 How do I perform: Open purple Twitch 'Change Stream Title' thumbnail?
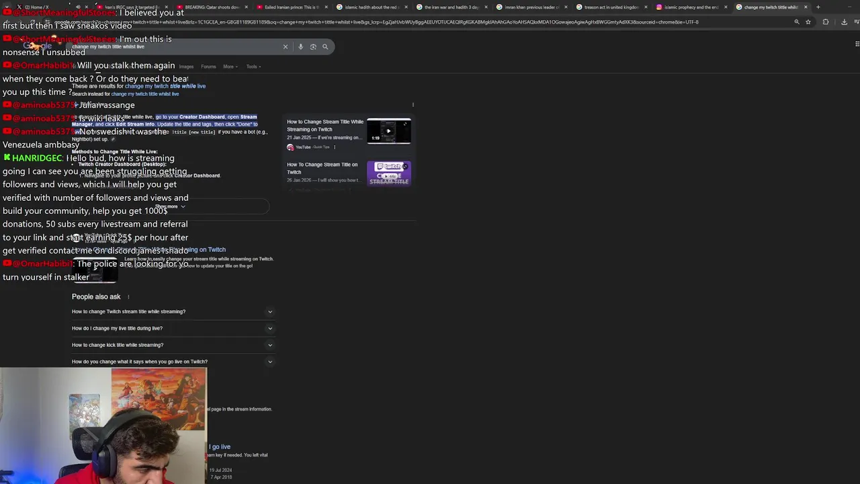[x=388, y=173]
